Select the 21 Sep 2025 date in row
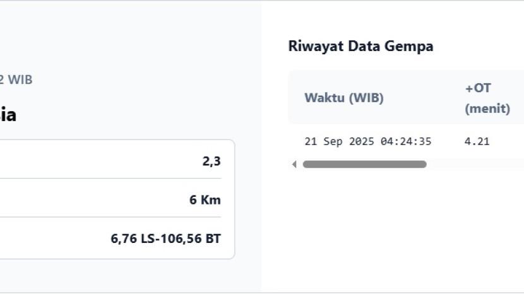This screenshot has height=294, width=524. (x=340, y=141)
